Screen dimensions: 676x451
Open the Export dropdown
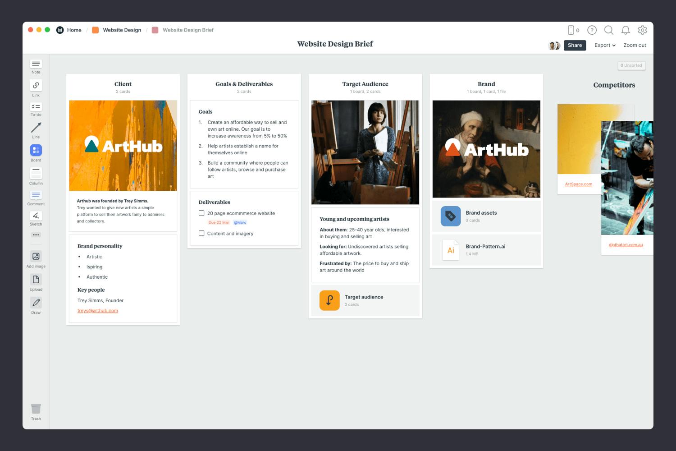pyautogui.click(x=604, y=45)
